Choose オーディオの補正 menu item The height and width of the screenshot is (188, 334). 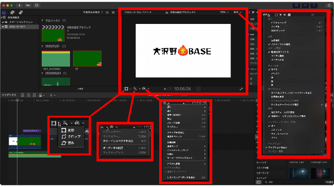(x=124, y=148)
